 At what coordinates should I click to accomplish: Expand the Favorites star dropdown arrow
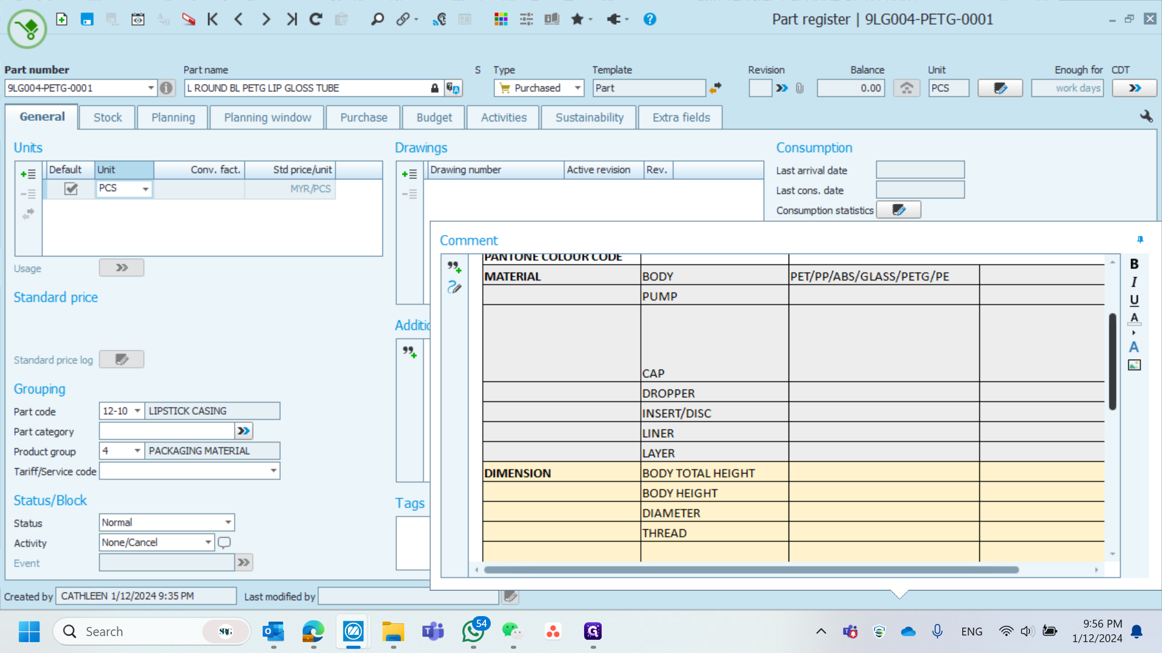(591, 19)
